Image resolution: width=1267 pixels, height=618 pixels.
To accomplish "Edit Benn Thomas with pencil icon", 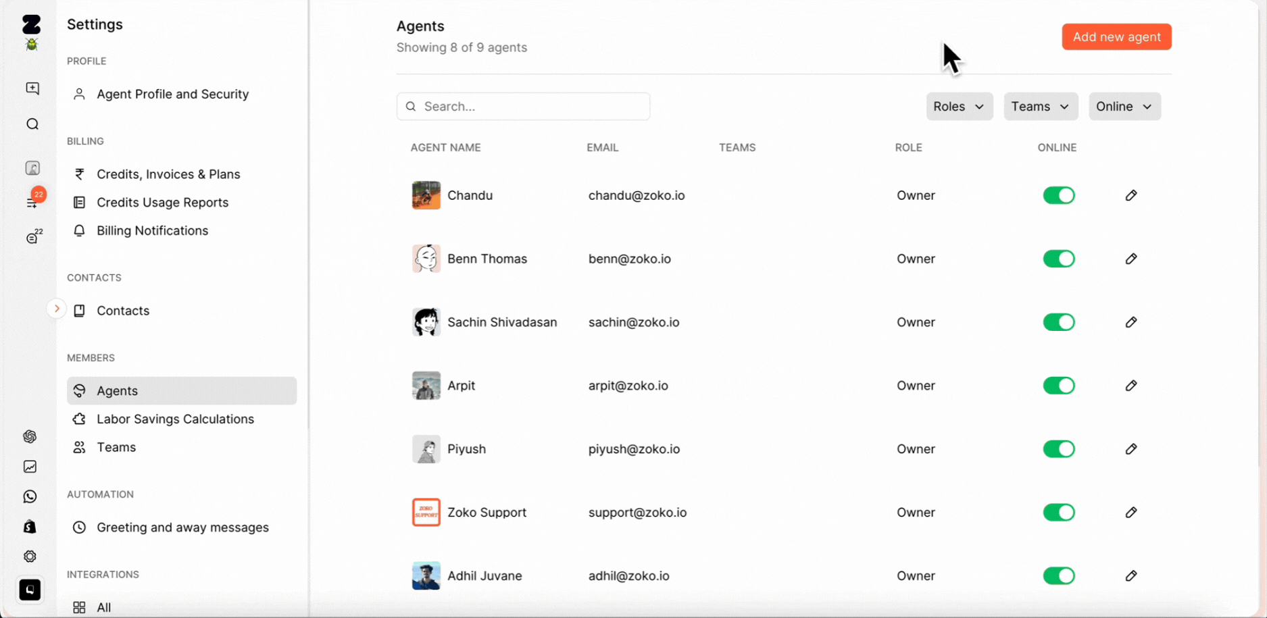I will pyautogui.click(x=1131, y=259).
